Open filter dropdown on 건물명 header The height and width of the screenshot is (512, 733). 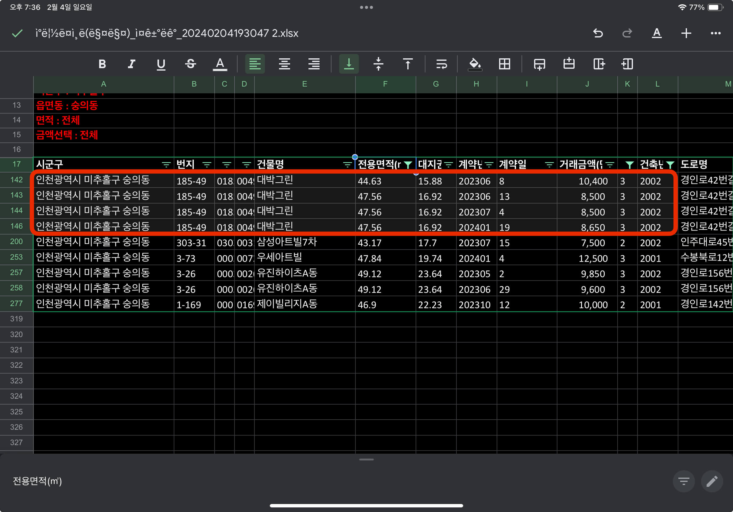point(347,165)
